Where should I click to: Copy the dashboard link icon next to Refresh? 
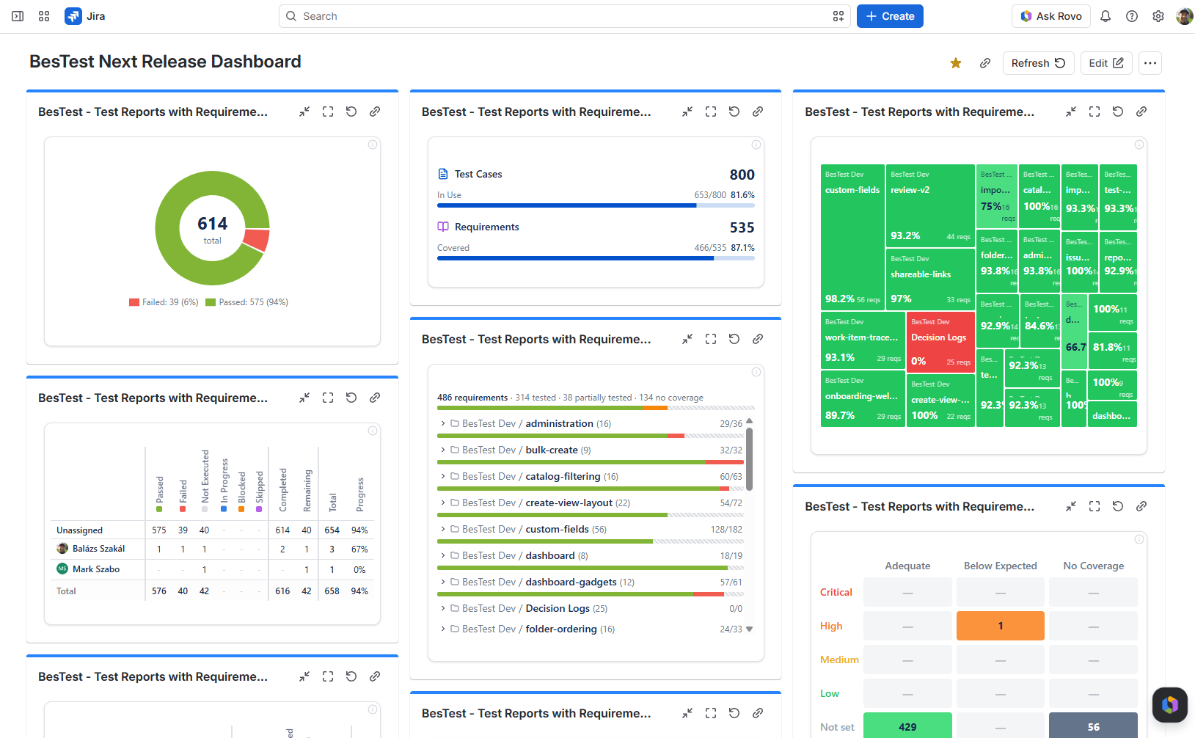985,63
